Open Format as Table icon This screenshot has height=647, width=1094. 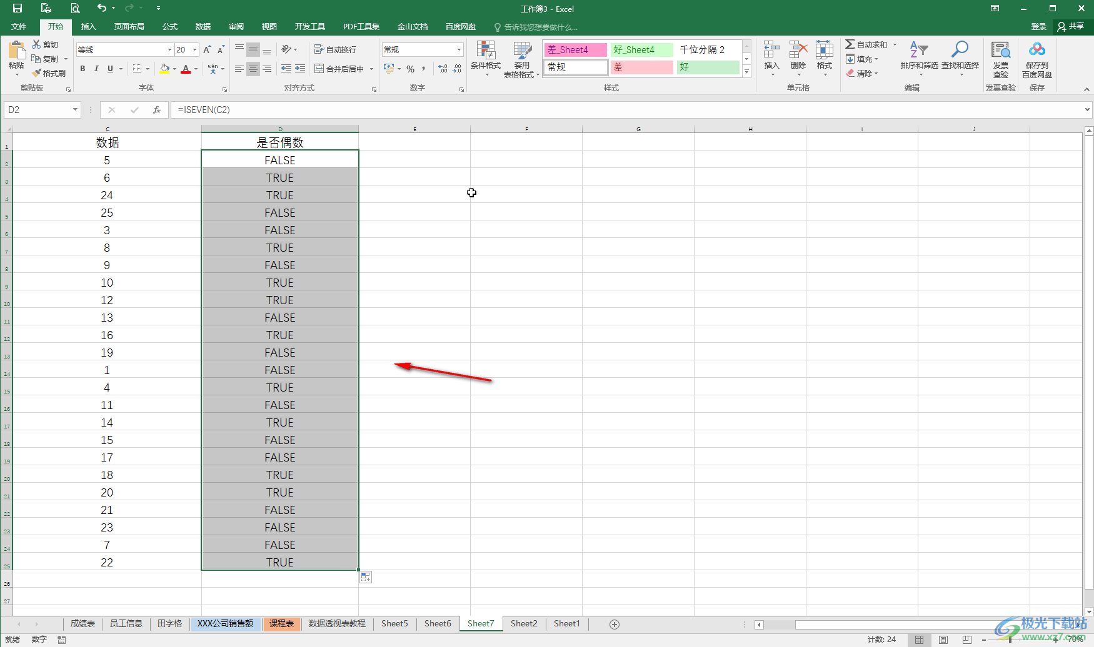(522, 50)
